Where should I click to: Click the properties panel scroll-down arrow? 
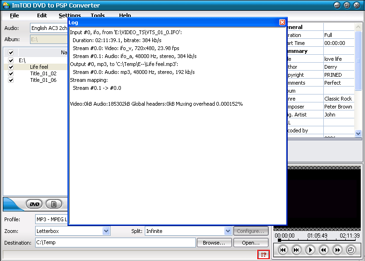358,133
